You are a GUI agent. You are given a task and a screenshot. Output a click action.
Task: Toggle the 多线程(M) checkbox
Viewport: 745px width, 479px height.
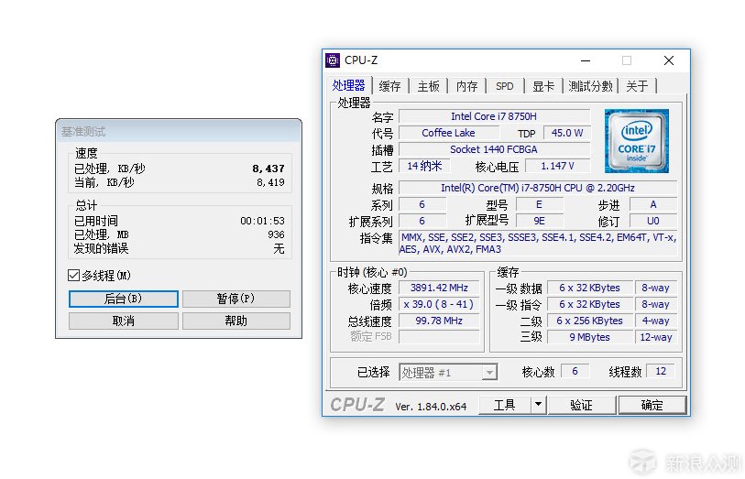click(x=73, y=276)
